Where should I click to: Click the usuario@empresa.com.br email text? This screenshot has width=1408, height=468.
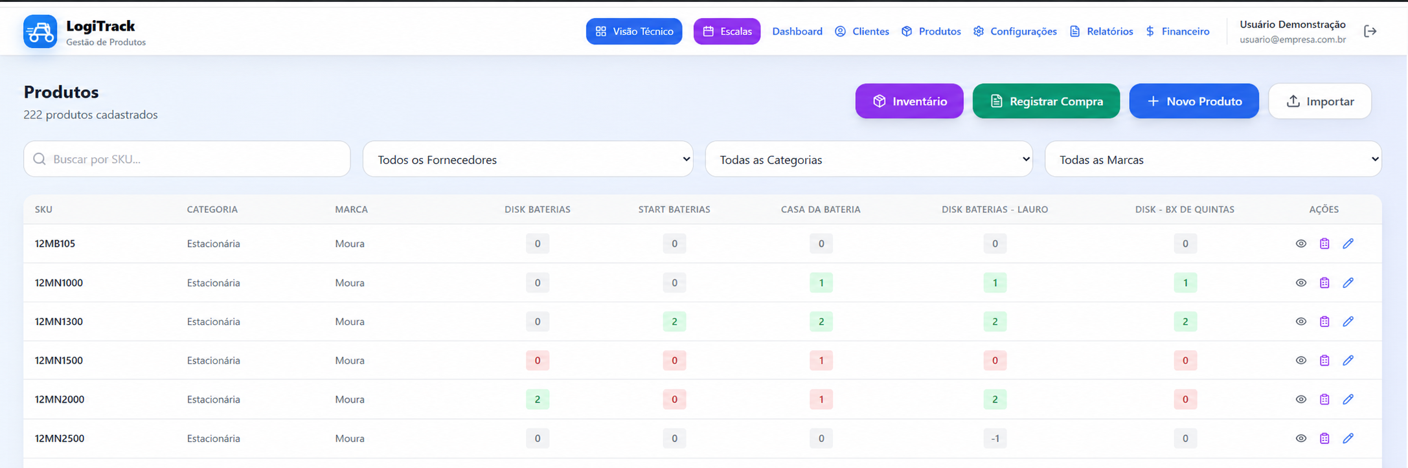(1293, 39)
